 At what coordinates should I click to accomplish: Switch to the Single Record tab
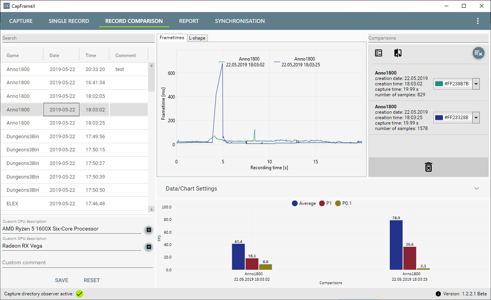[69, 21]
